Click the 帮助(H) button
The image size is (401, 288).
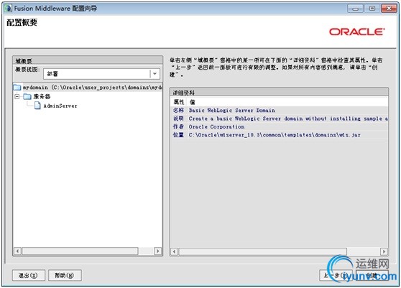[x=65, y=275]
